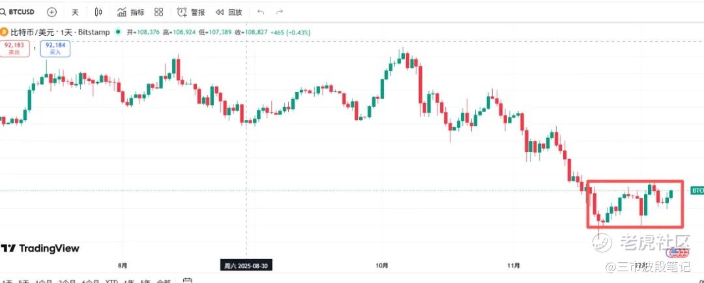Viewport: 704px width, 283px height.
Task: Click the undo arrow
Action: pyautogui.click(x=261, y=12)
